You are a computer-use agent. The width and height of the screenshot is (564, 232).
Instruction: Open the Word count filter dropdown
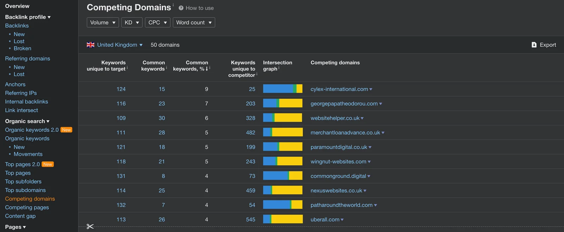pos(194,22)
